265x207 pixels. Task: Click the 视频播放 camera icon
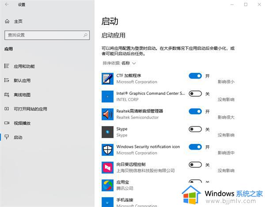tap(7, 123)
